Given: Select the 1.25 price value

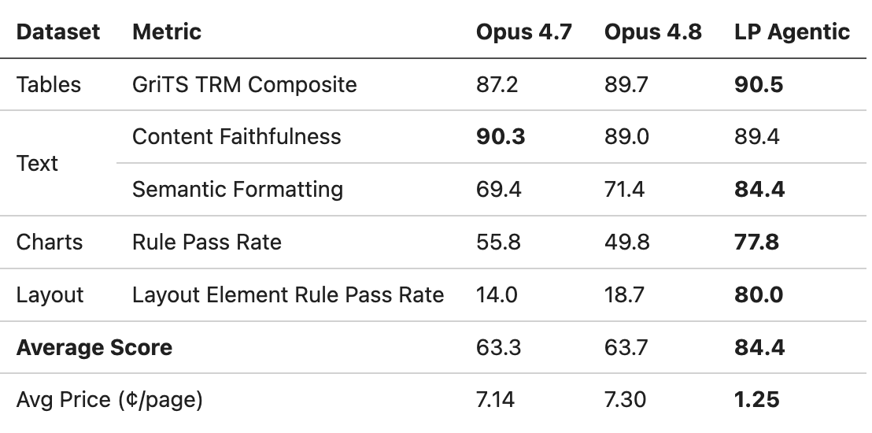Looking at the screenshot, I should (756, 400).
